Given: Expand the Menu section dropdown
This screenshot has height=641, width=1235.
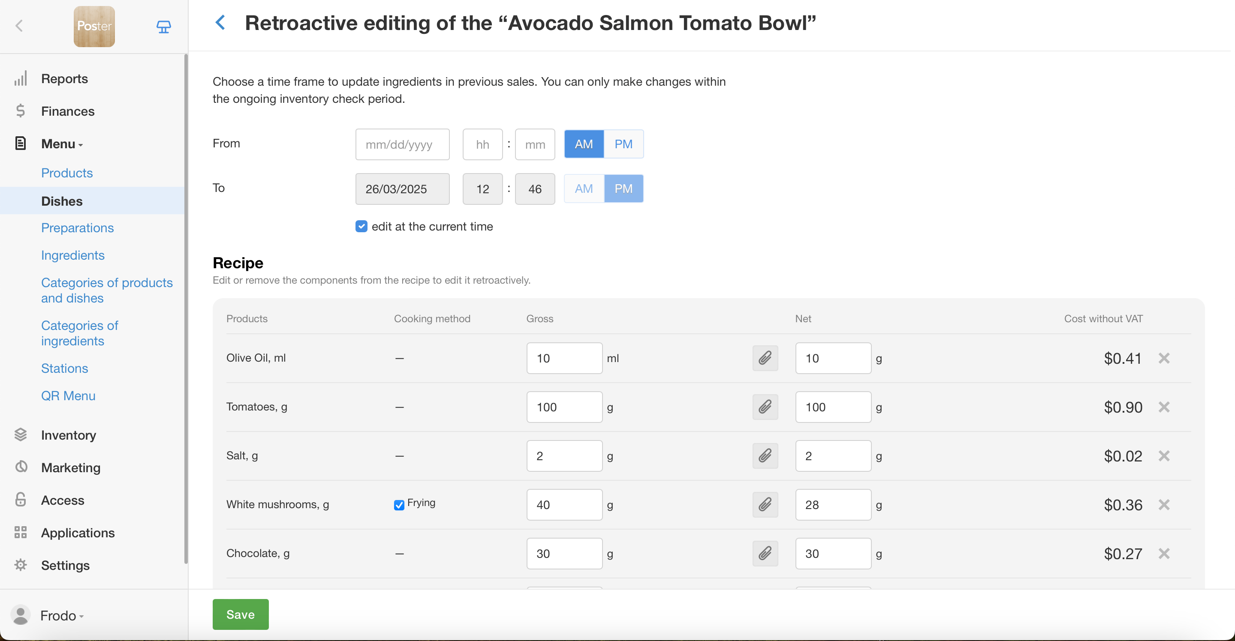Looking at the screenshot, I should click(62, 144).
